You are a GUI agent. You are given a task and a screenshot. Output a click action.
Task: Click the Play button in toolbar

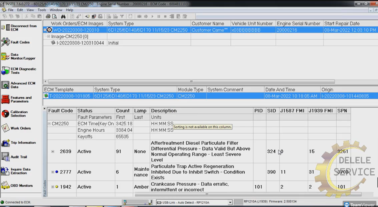152,16
